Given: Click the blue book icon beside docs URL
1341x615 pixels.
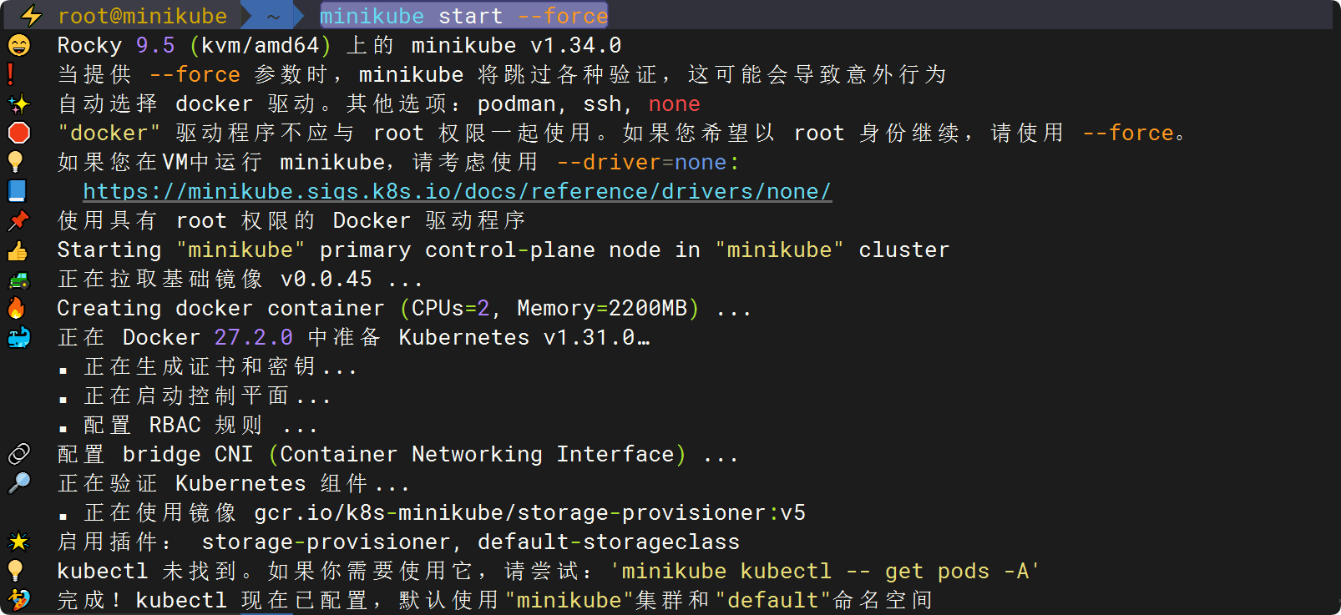Looking at the screenshot, I should click(18, 191).
